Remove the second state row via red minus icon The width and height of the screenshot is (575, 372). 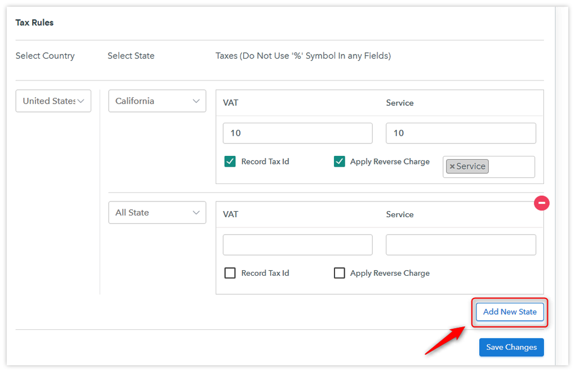coord(541,203)
